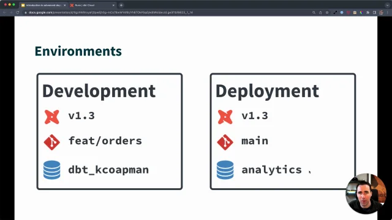Image resolution: width=392 pixels, height=220 pixels.
Task: Open the Extensions puzzle piece menu
Action: (367, 12)
